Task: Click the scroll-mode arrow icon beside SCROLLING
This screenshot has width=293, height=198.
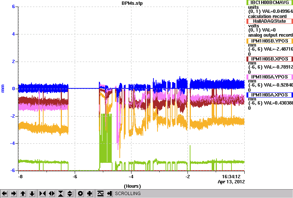Action: click(109, 194)
